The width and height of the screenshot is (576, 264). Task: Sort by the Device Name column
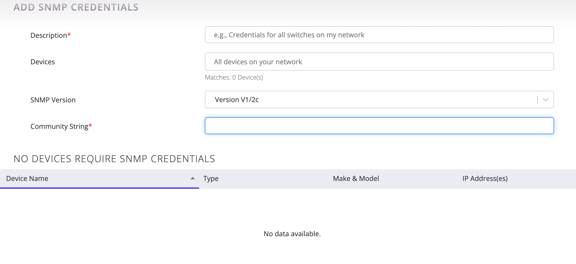(27, 178)
